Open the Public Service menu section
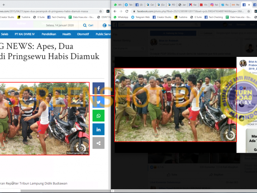 click(x=103, y=34)
